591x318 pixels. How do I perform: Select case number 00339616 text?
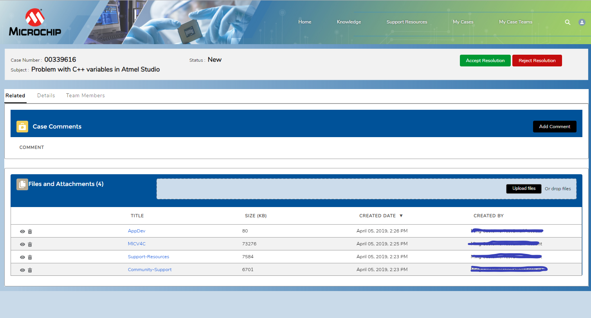(60, 59)
